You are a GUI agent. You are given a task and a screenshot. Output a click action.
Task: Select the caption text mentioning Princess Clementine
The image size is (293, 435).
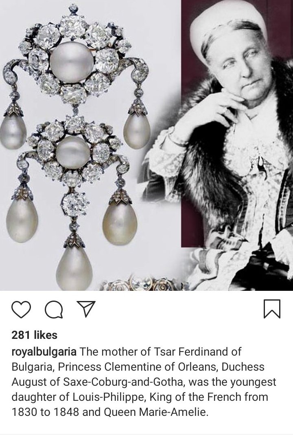click(x=144, y=382)
